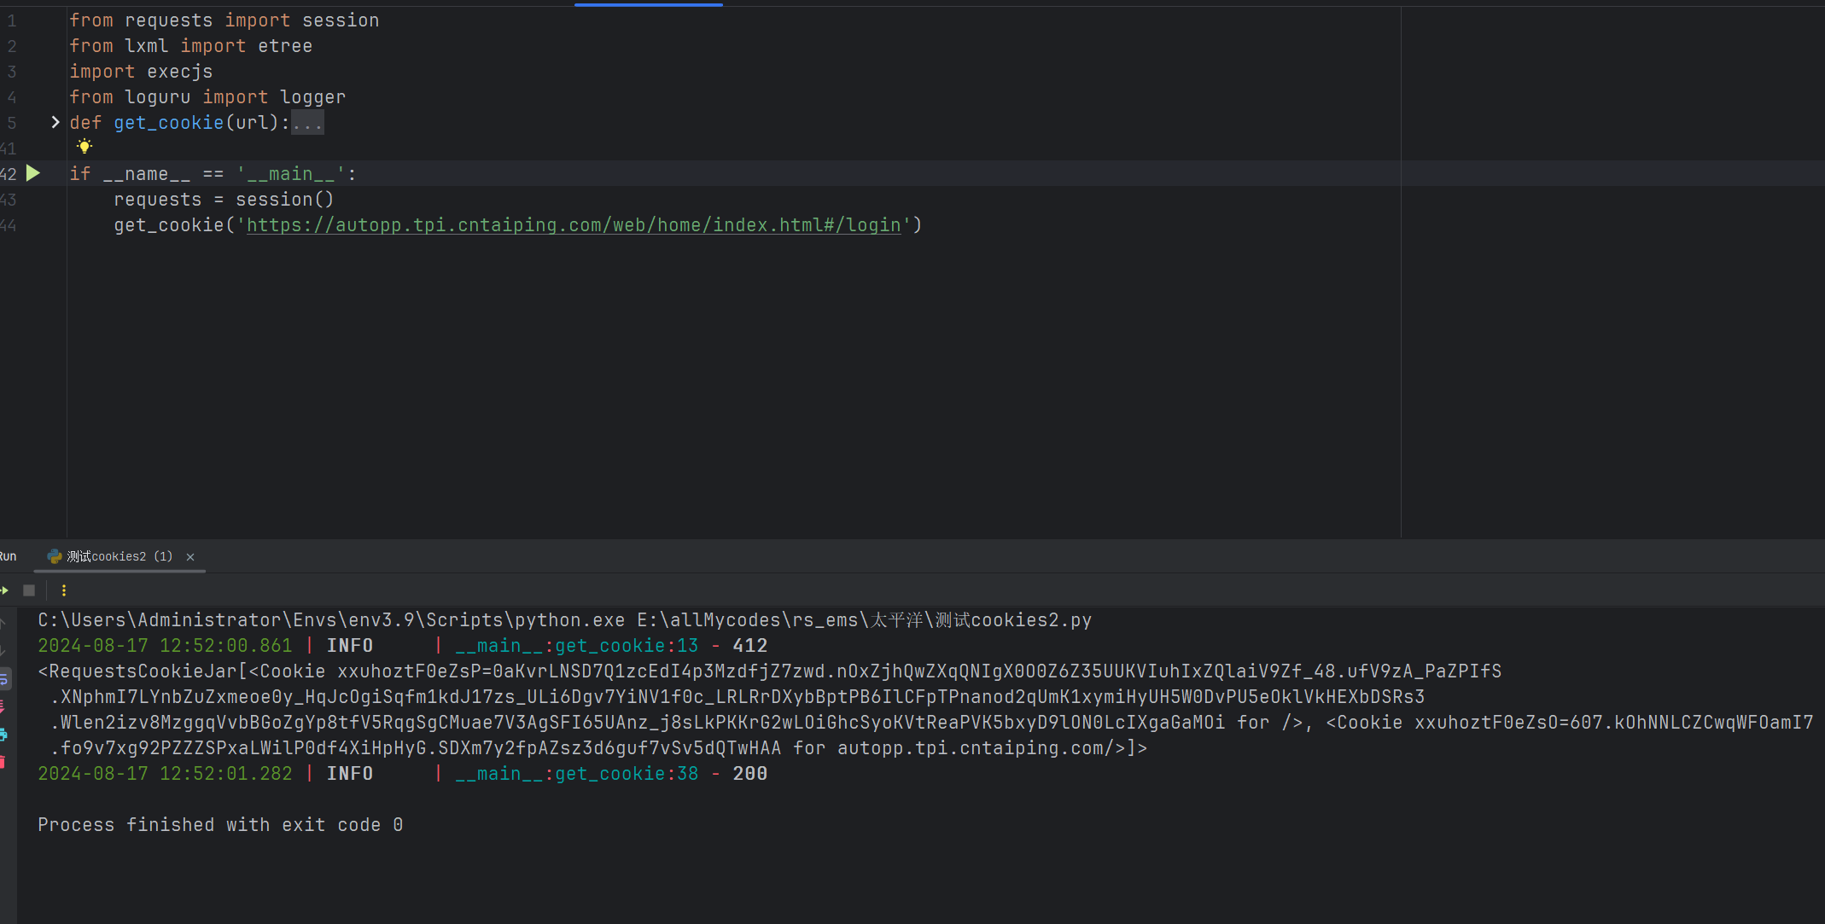Click the green run gutter arrow at line 42
Image resolution: width=1825 pixels, height=924 pixels.
tap(33, 173)
